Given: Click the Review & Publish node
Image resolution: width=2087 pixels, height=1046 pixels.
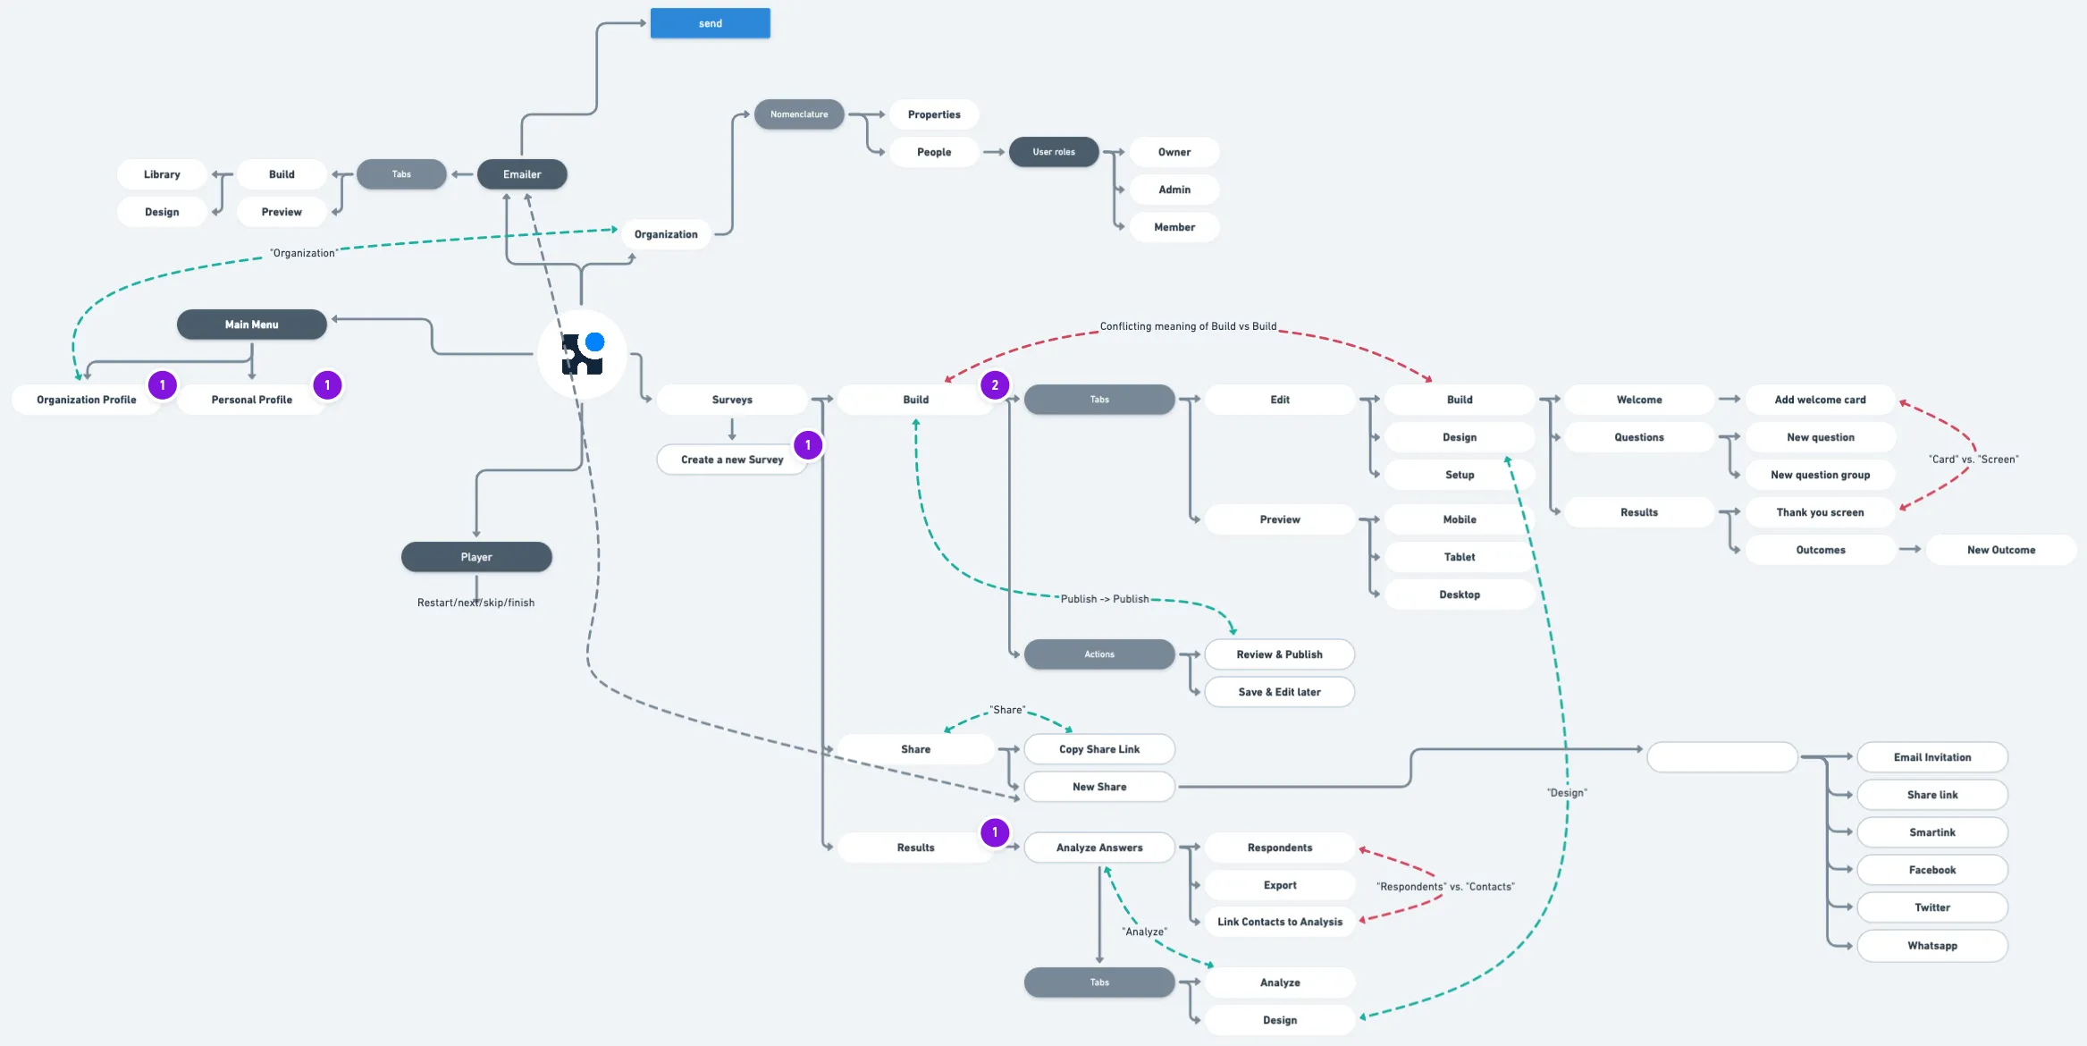Looking at the screenshot, I should click(x=1280, y=654).
